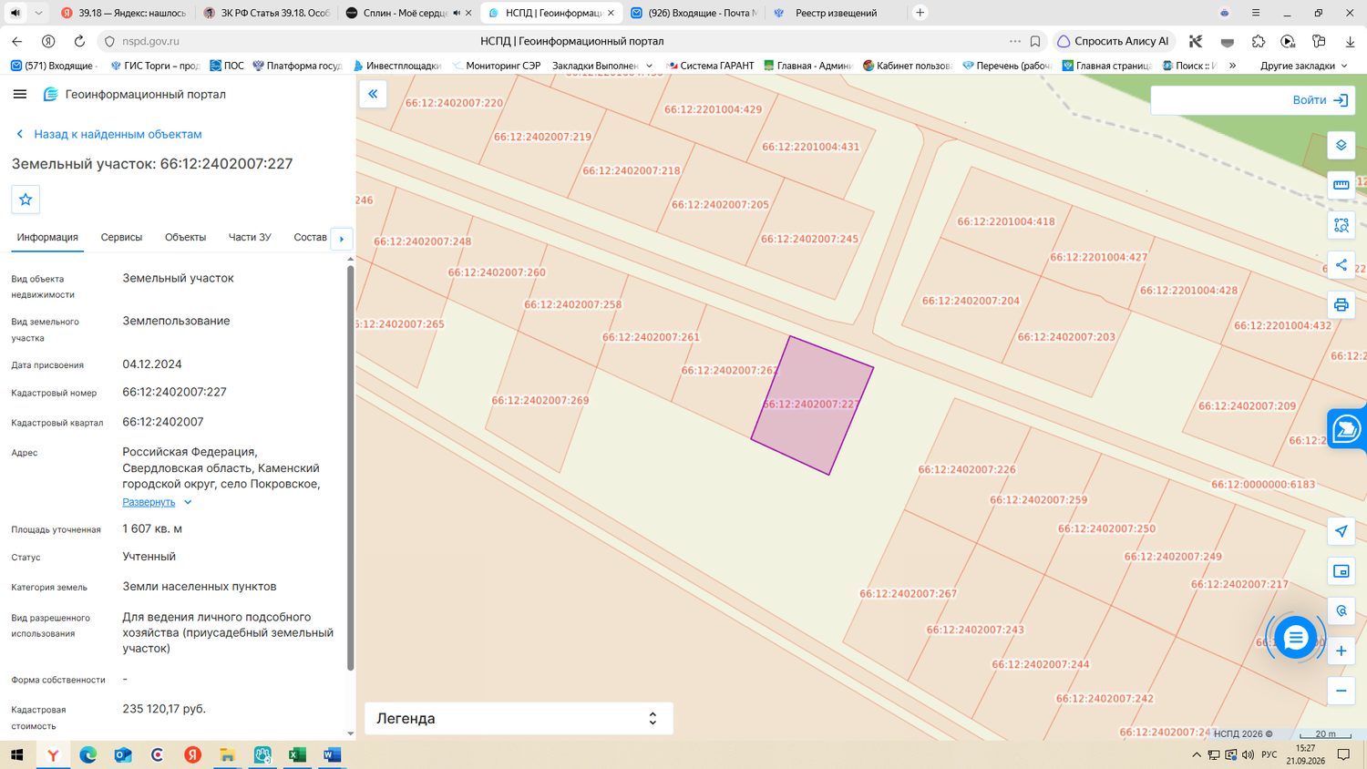Open the Части ЗУ tab

[x=250, y=237]
